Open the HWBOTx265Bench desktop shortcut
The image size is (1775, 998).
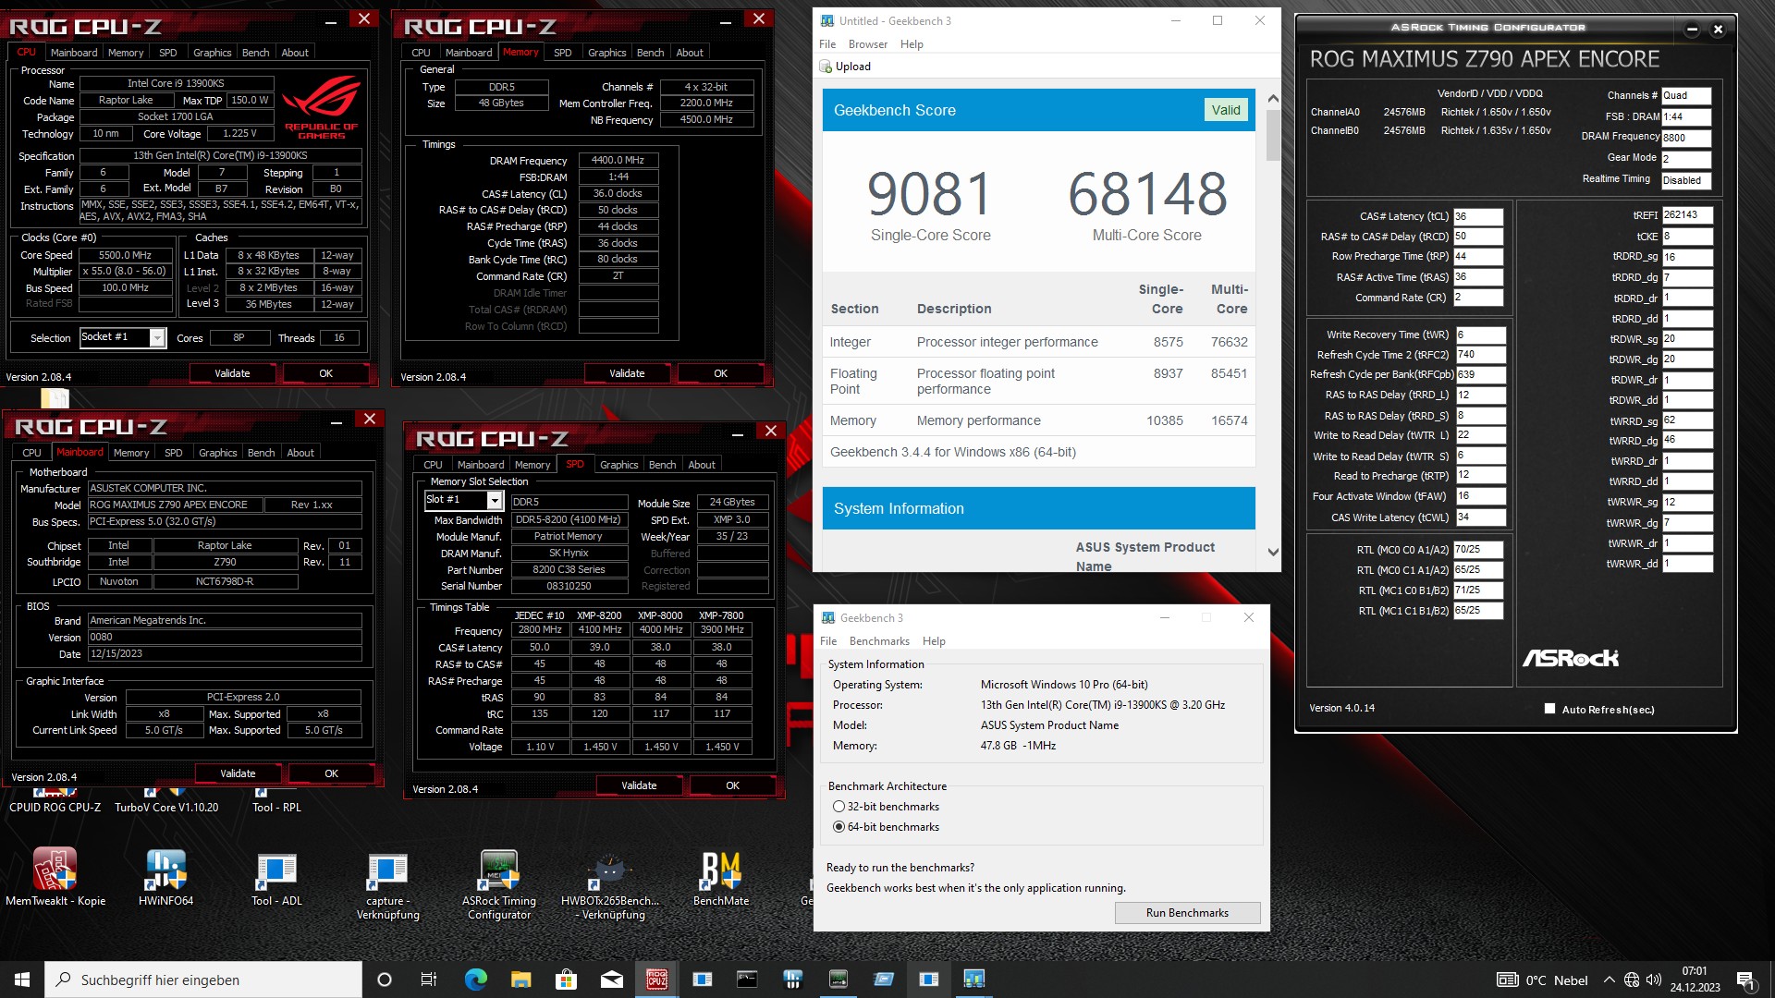(x=610, y=885)
